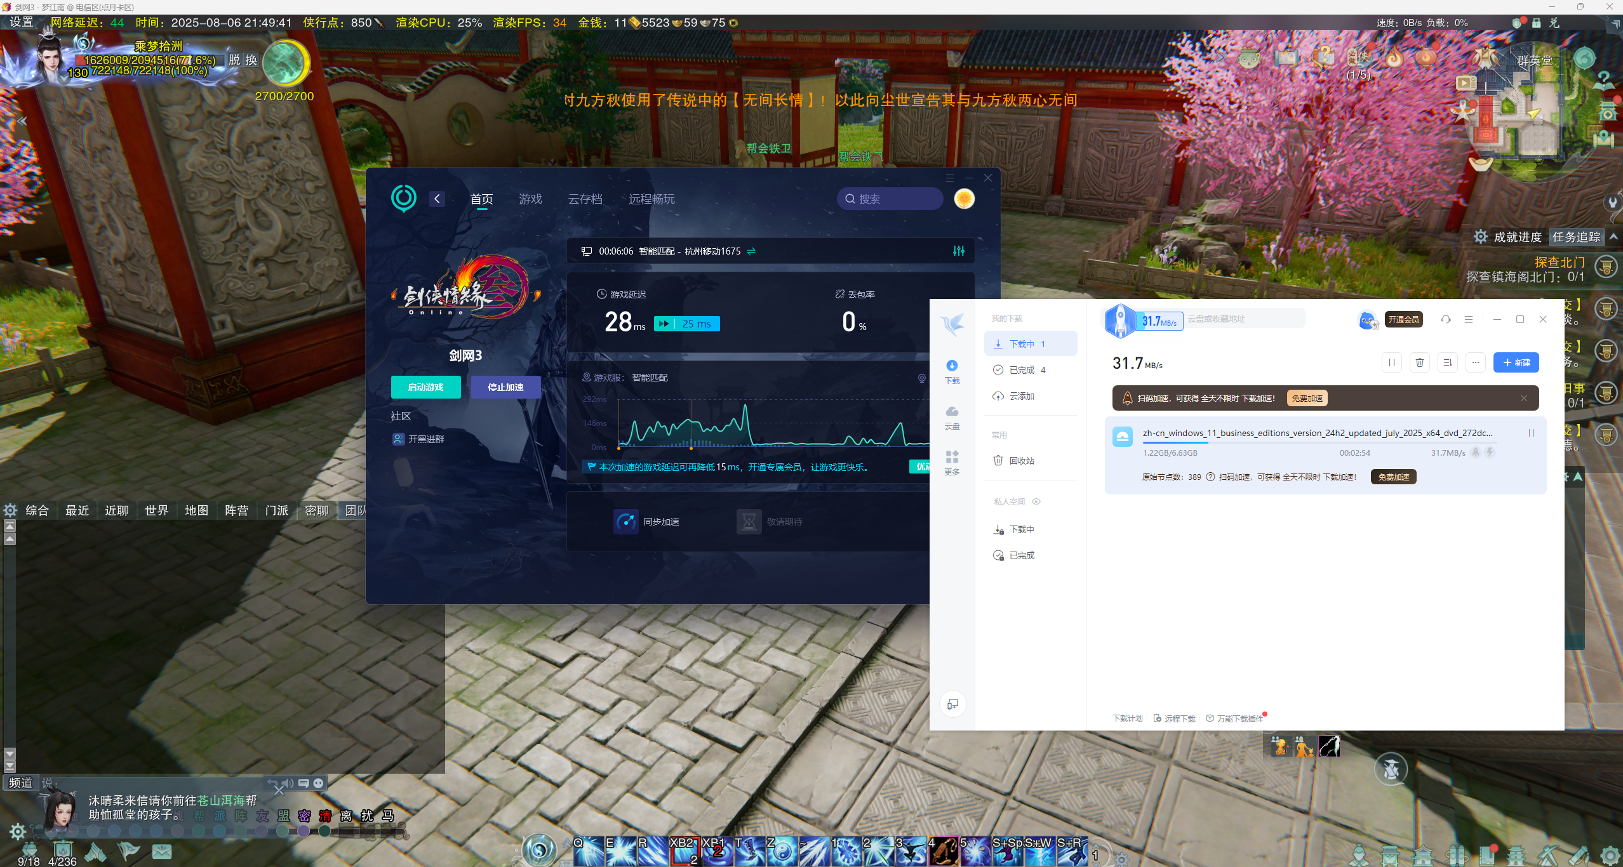
Task: Open Xunlei hamburger main menu
Action: (x=1469, y=319)
